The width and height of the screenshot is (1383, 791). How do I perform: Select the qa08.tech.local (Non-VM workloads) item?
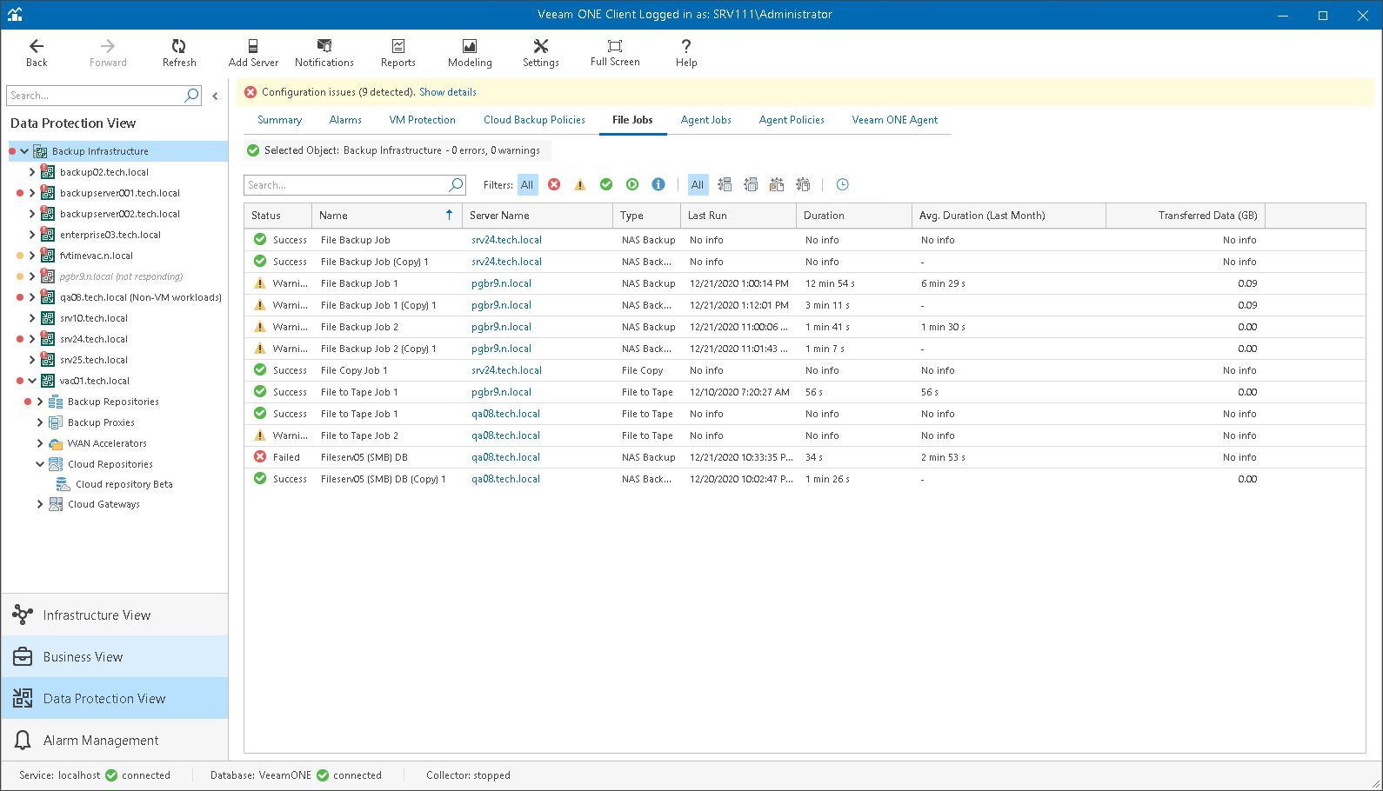coord(141,297)
